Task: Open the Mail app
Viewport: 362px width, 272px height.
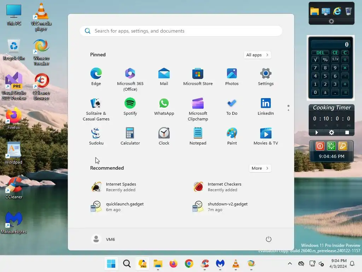Action: (x=164, y=77)
